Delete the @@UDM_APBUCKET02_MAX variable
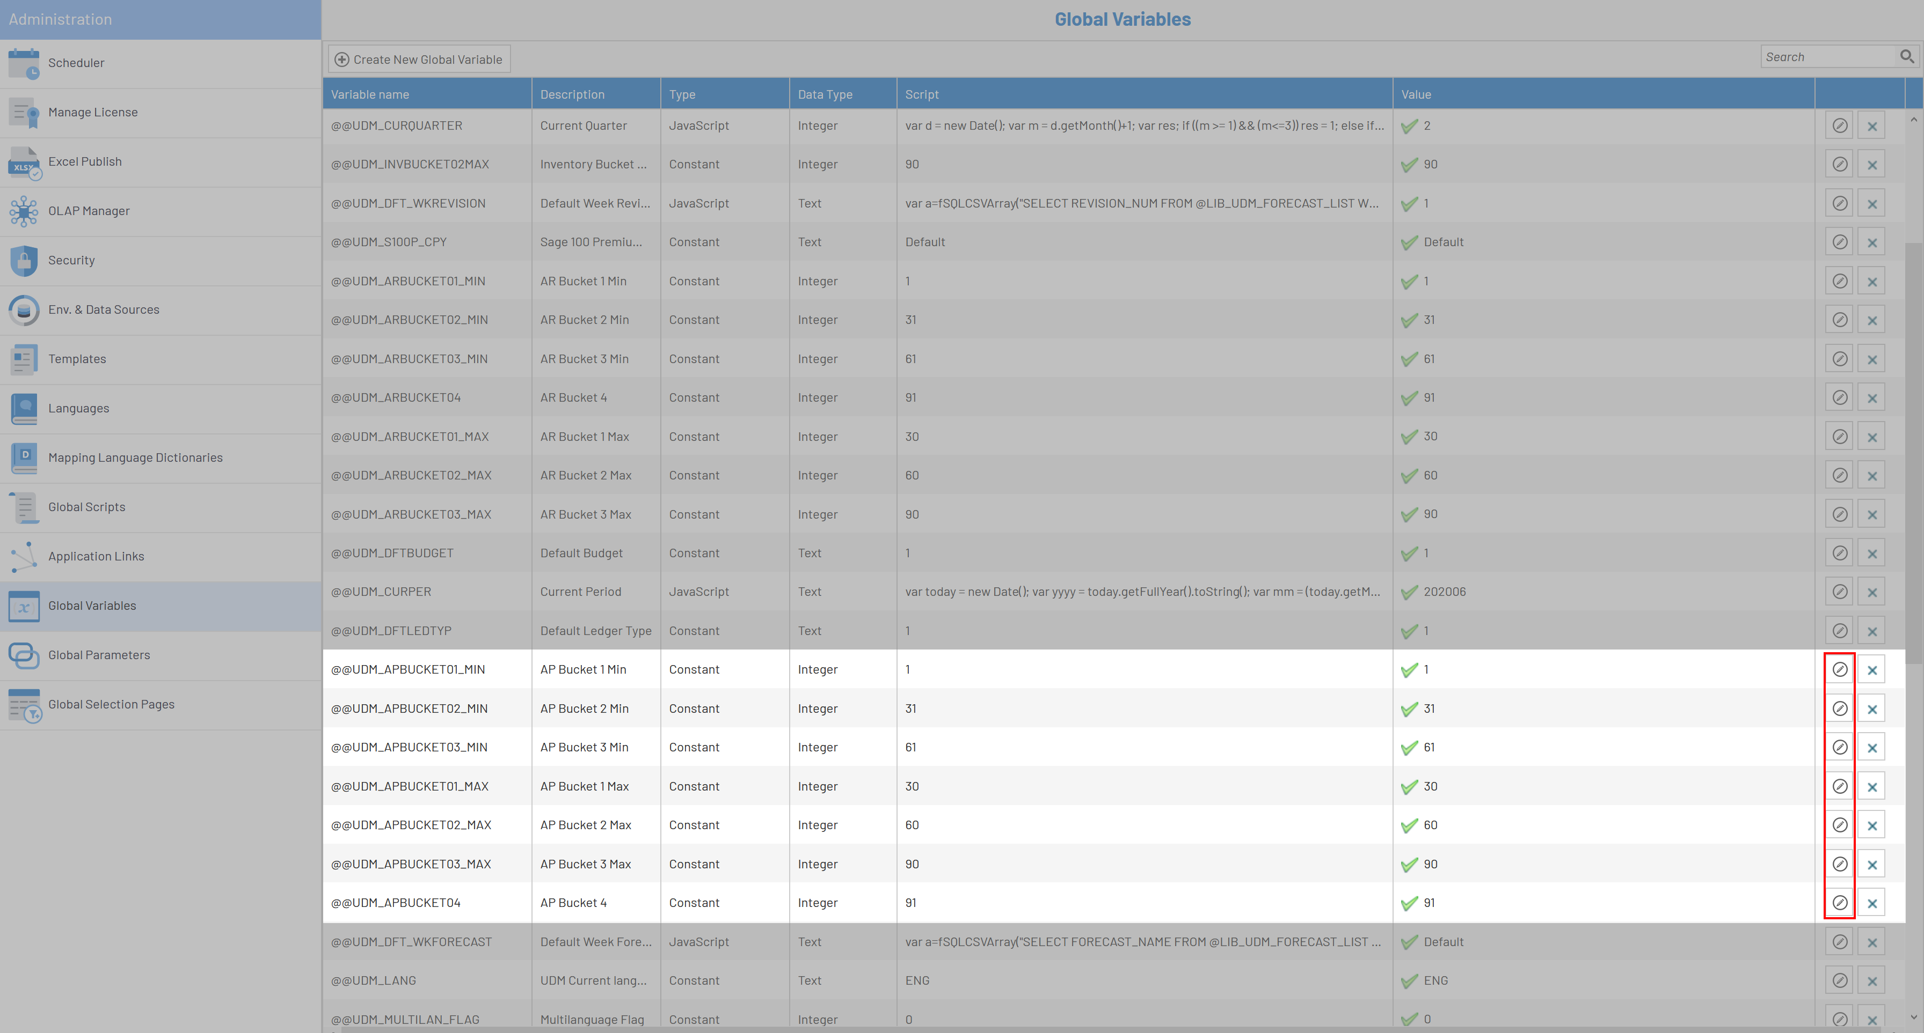1924x1033 pixels. click(1872, 825)
